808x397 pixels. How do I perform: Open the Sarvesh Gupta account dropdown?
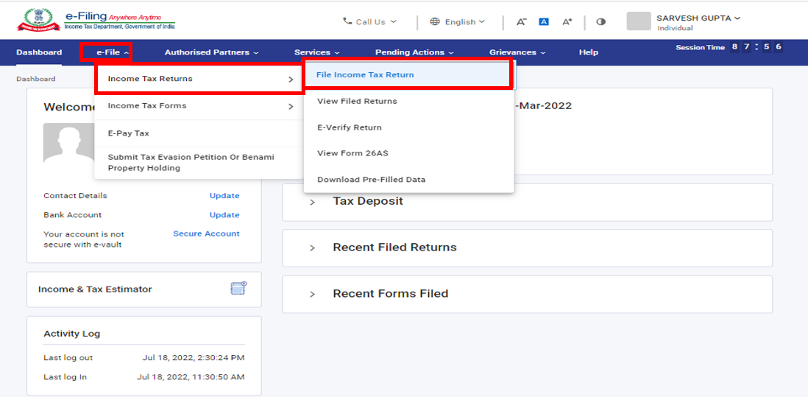tap(698, 18)
